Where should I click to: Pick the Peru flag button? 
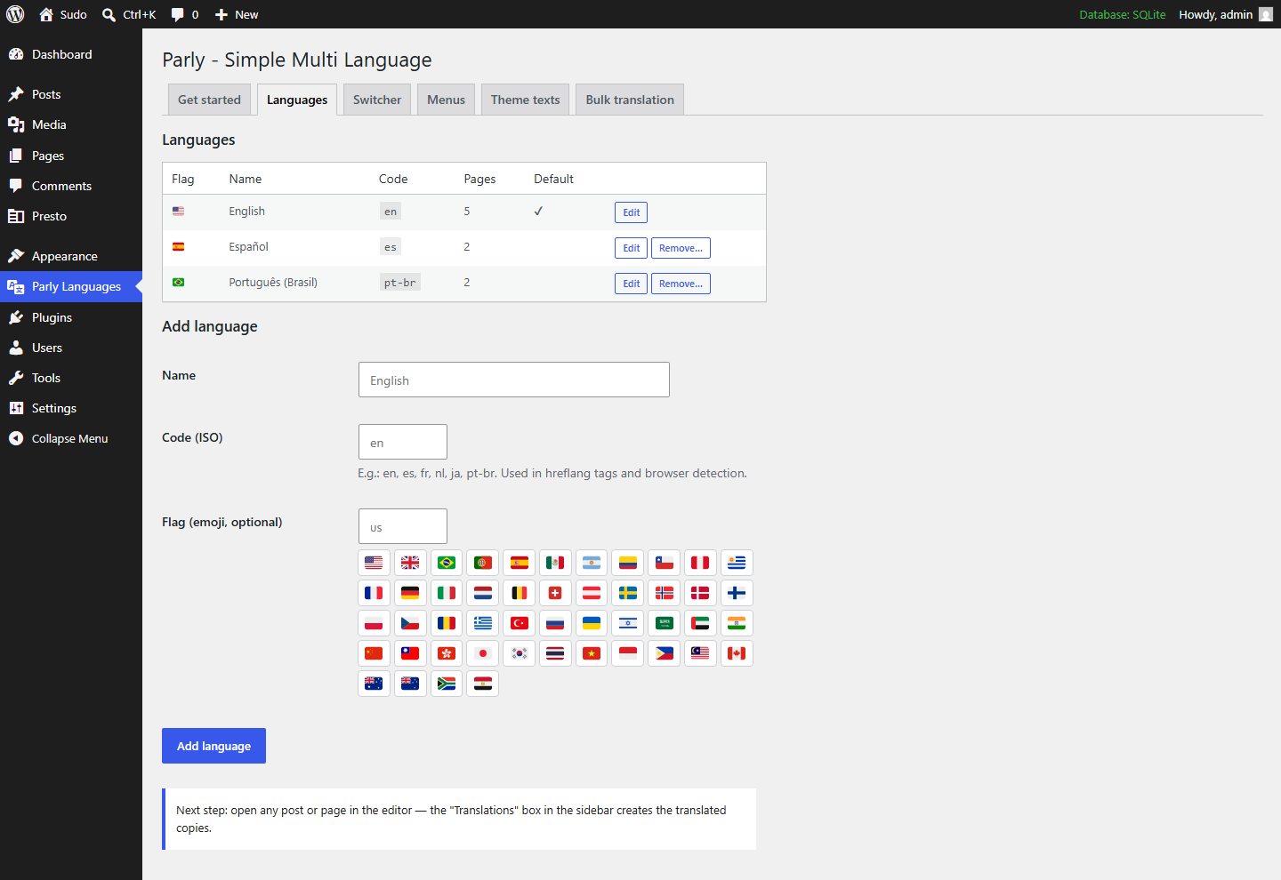700,563
